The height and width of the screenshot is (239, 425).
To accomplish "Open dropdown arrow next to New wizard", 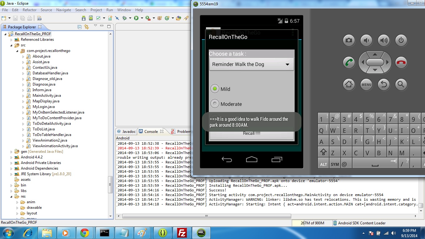I will click(x=9, y=18).
